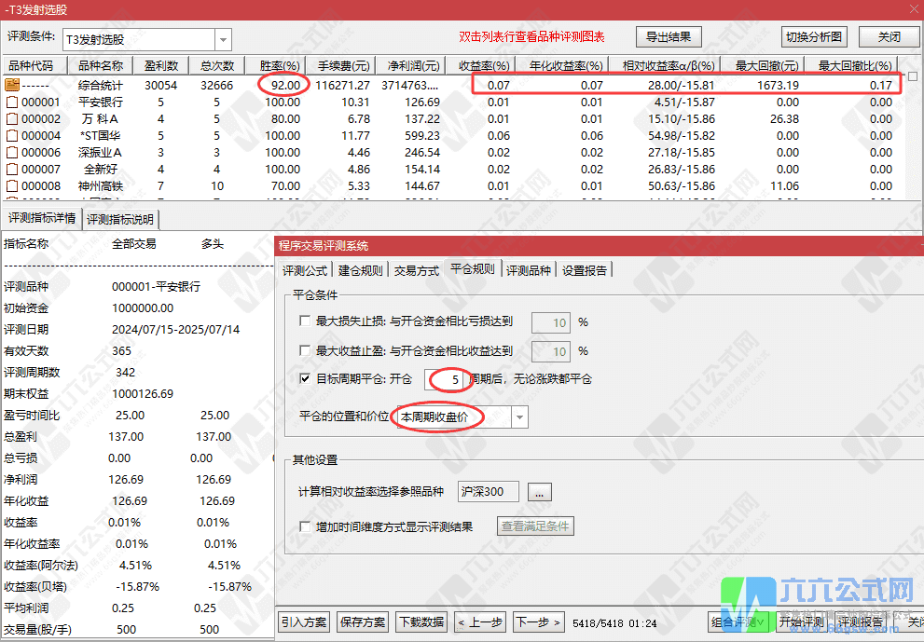The width and height of the screenshot is (924, 642).
Task: Click the icon beside stock 000008 神州高铁
Action: pyautogui.click(x=12, y=186)
